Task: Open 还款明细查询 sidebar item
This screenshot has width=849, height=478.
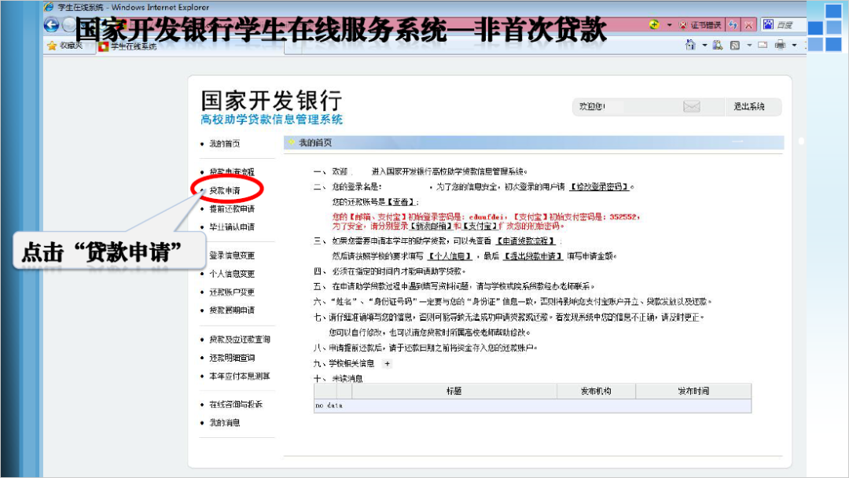Action: 232,358
